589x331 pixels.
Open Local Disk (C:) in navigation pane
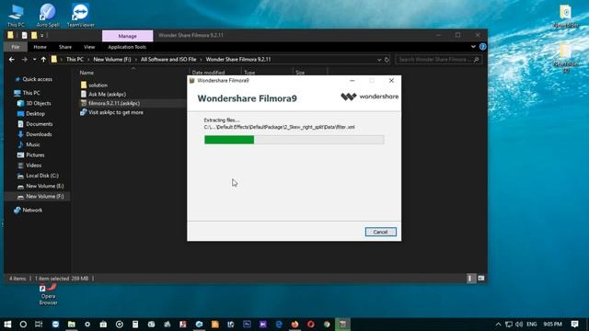coord(42,176)
